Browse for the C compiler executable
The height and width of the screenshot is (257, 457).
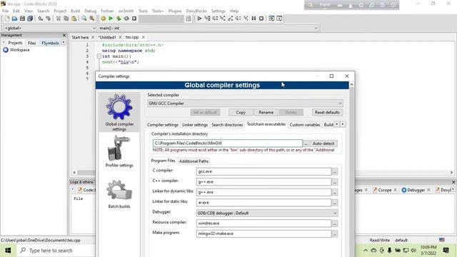click(x=335, y=171)
